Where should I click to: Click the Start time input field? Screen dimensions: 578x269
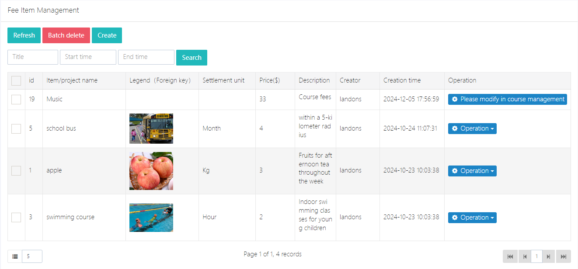tap(88, 57)
